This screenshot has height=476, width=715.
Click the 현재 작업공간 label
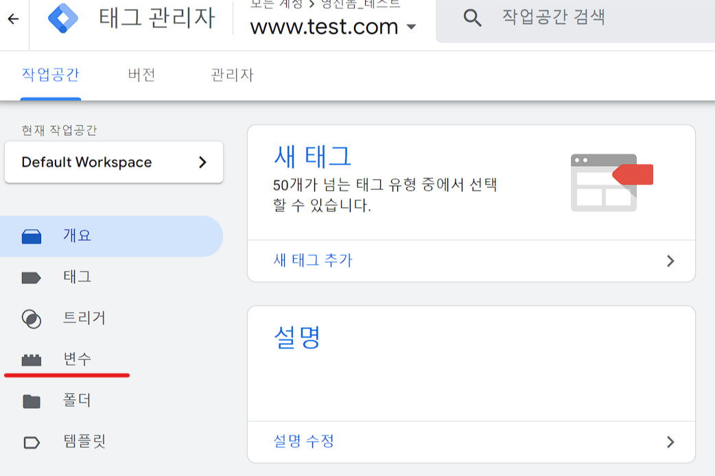coord(59,130)
